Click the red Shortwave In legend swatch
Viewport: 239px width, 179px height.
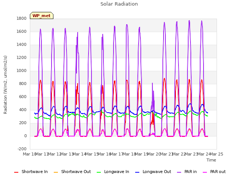click(x=16, y=172)
